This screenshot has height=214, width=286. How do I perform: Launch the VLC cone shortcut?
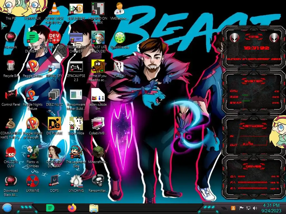(54, 13)
